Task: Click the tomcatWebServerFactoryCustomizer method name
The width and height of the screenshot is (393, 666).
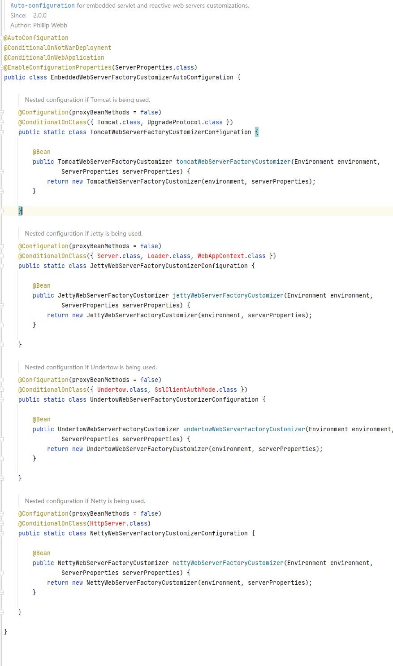Action: tap(233, 162)
